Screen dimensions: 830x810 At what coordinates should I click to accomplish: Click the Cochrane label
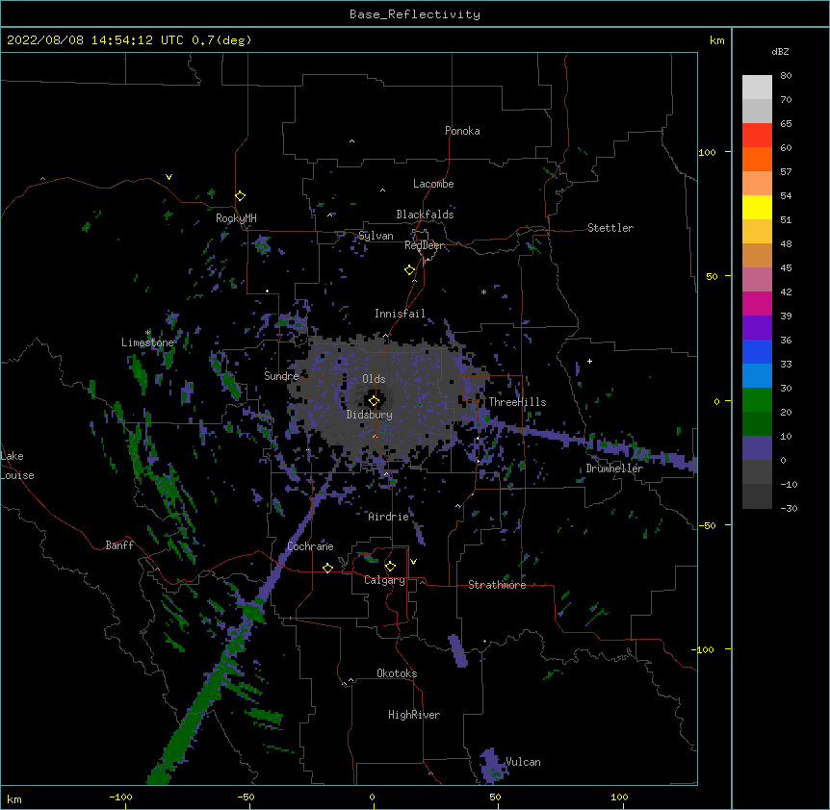pyautogui.click(x=310, y=546)
